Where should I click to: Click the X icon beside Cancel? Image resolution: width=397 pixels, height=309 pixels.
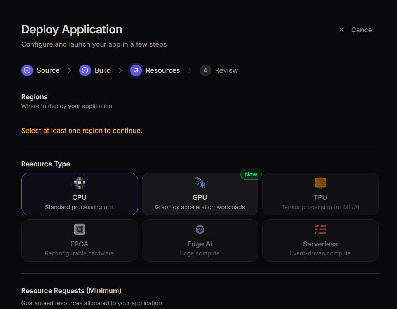pos(341,30)
